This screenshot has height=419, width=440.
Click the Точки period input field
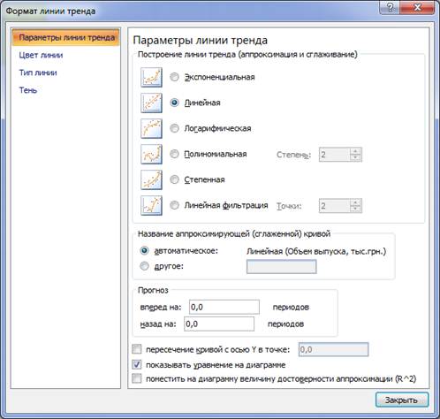pyautogui.click(x=335, y=206)
